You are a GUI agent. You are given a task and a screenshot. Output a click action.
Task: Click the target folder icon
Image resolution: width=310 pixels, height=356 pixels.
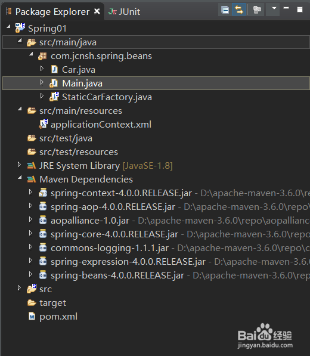click(32, 303)
